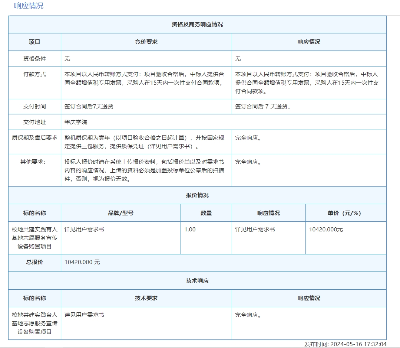Click the quantity value 1.00
This screenshot has width=400, height=348.
pyautogui.click(x=190, y=230)
